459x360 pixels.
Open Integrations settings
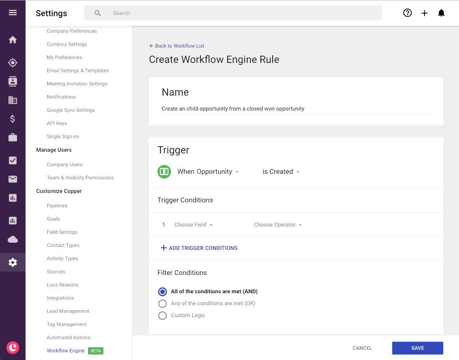point(60,298)
